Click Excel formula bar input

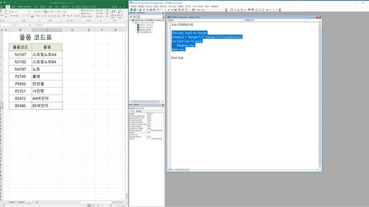point(80,25)
